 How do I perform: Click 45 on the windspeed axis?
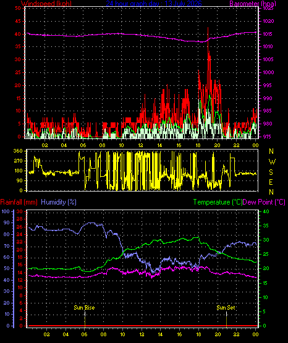pyautogui.click(x=18, y=21)
